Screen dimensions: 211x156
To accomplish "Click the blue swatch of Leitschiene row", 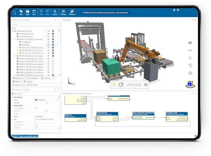I will pos(53,45).
